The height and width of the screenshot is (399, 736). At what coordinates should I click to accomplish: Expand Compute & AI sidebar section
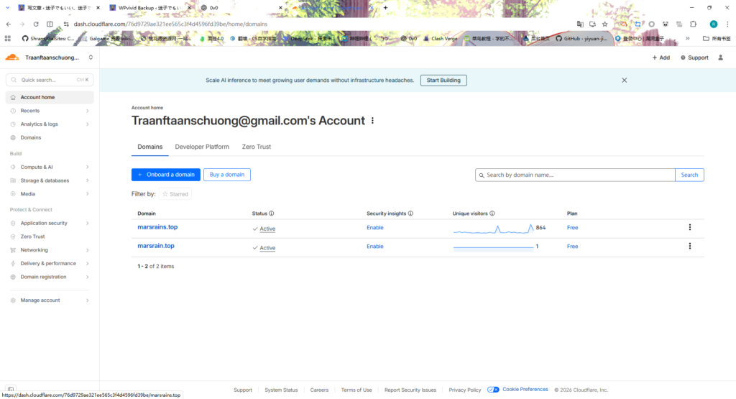87,167
